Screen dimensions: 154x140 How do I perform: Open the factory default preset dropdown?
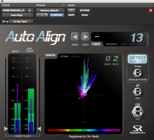click(50, 11)
